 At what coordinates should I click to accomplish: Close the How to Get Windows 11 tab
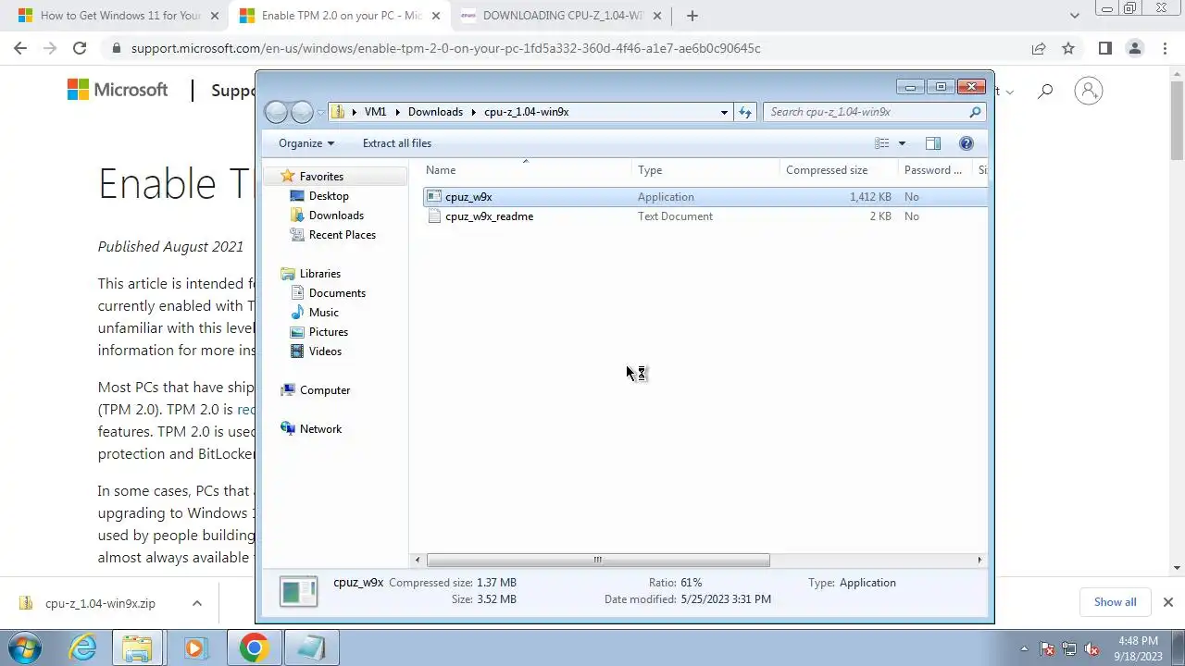point(214,16)
